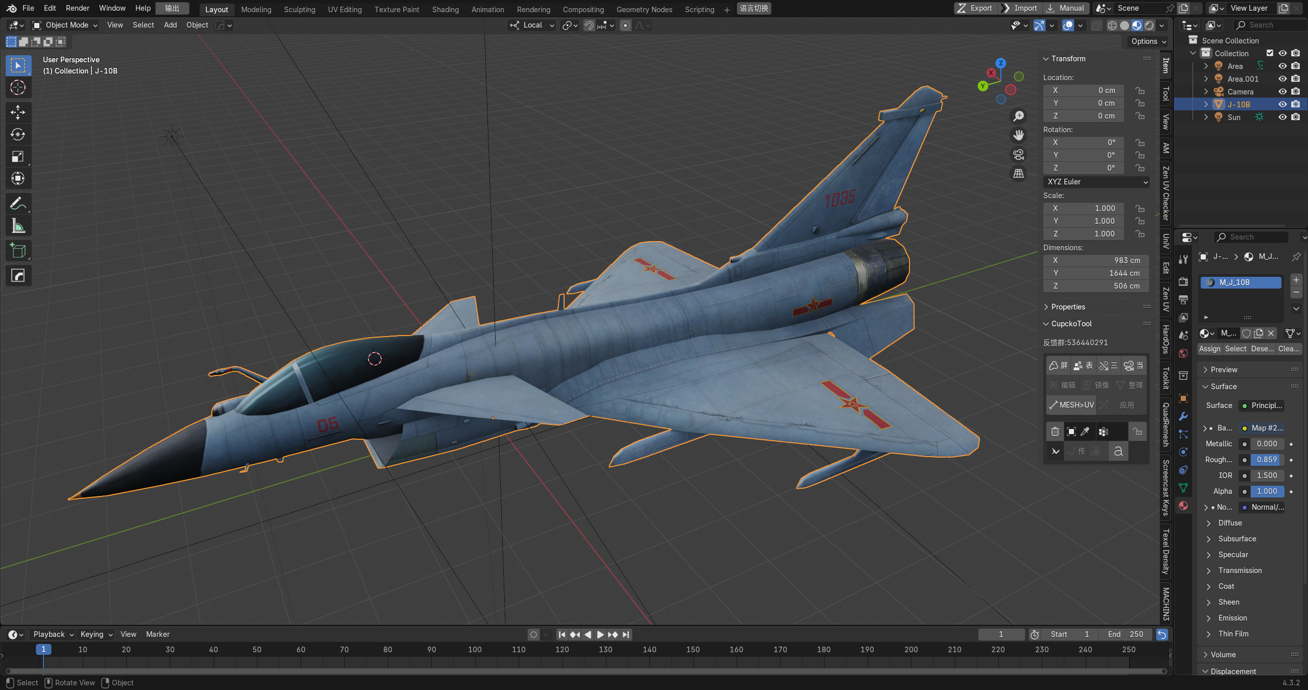Pick the Measure tool

click(x=18, y=225)
